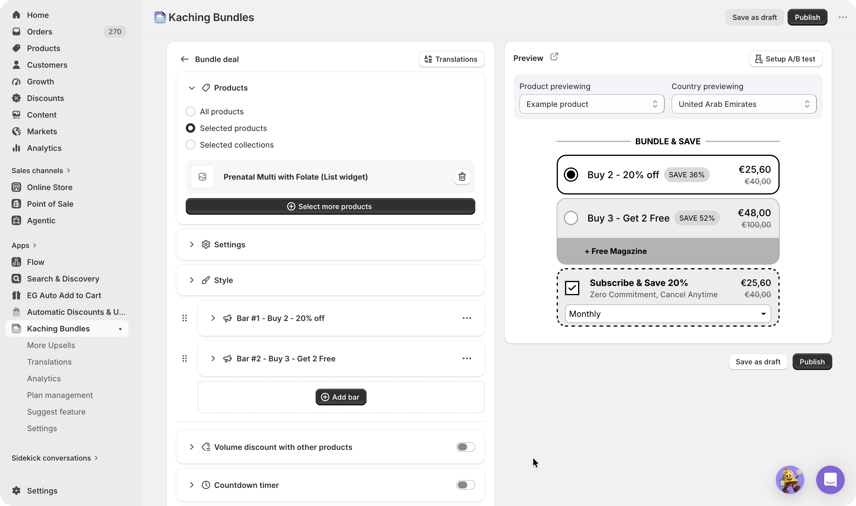Click the Content icon in sidebar

pos(16,115)
